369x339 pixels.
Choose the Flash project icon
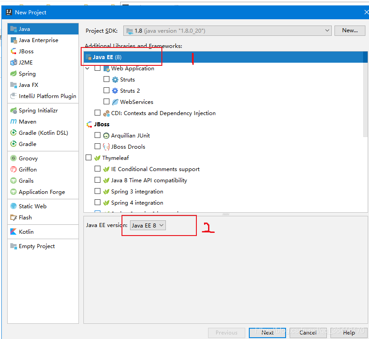tap(13, 218)
